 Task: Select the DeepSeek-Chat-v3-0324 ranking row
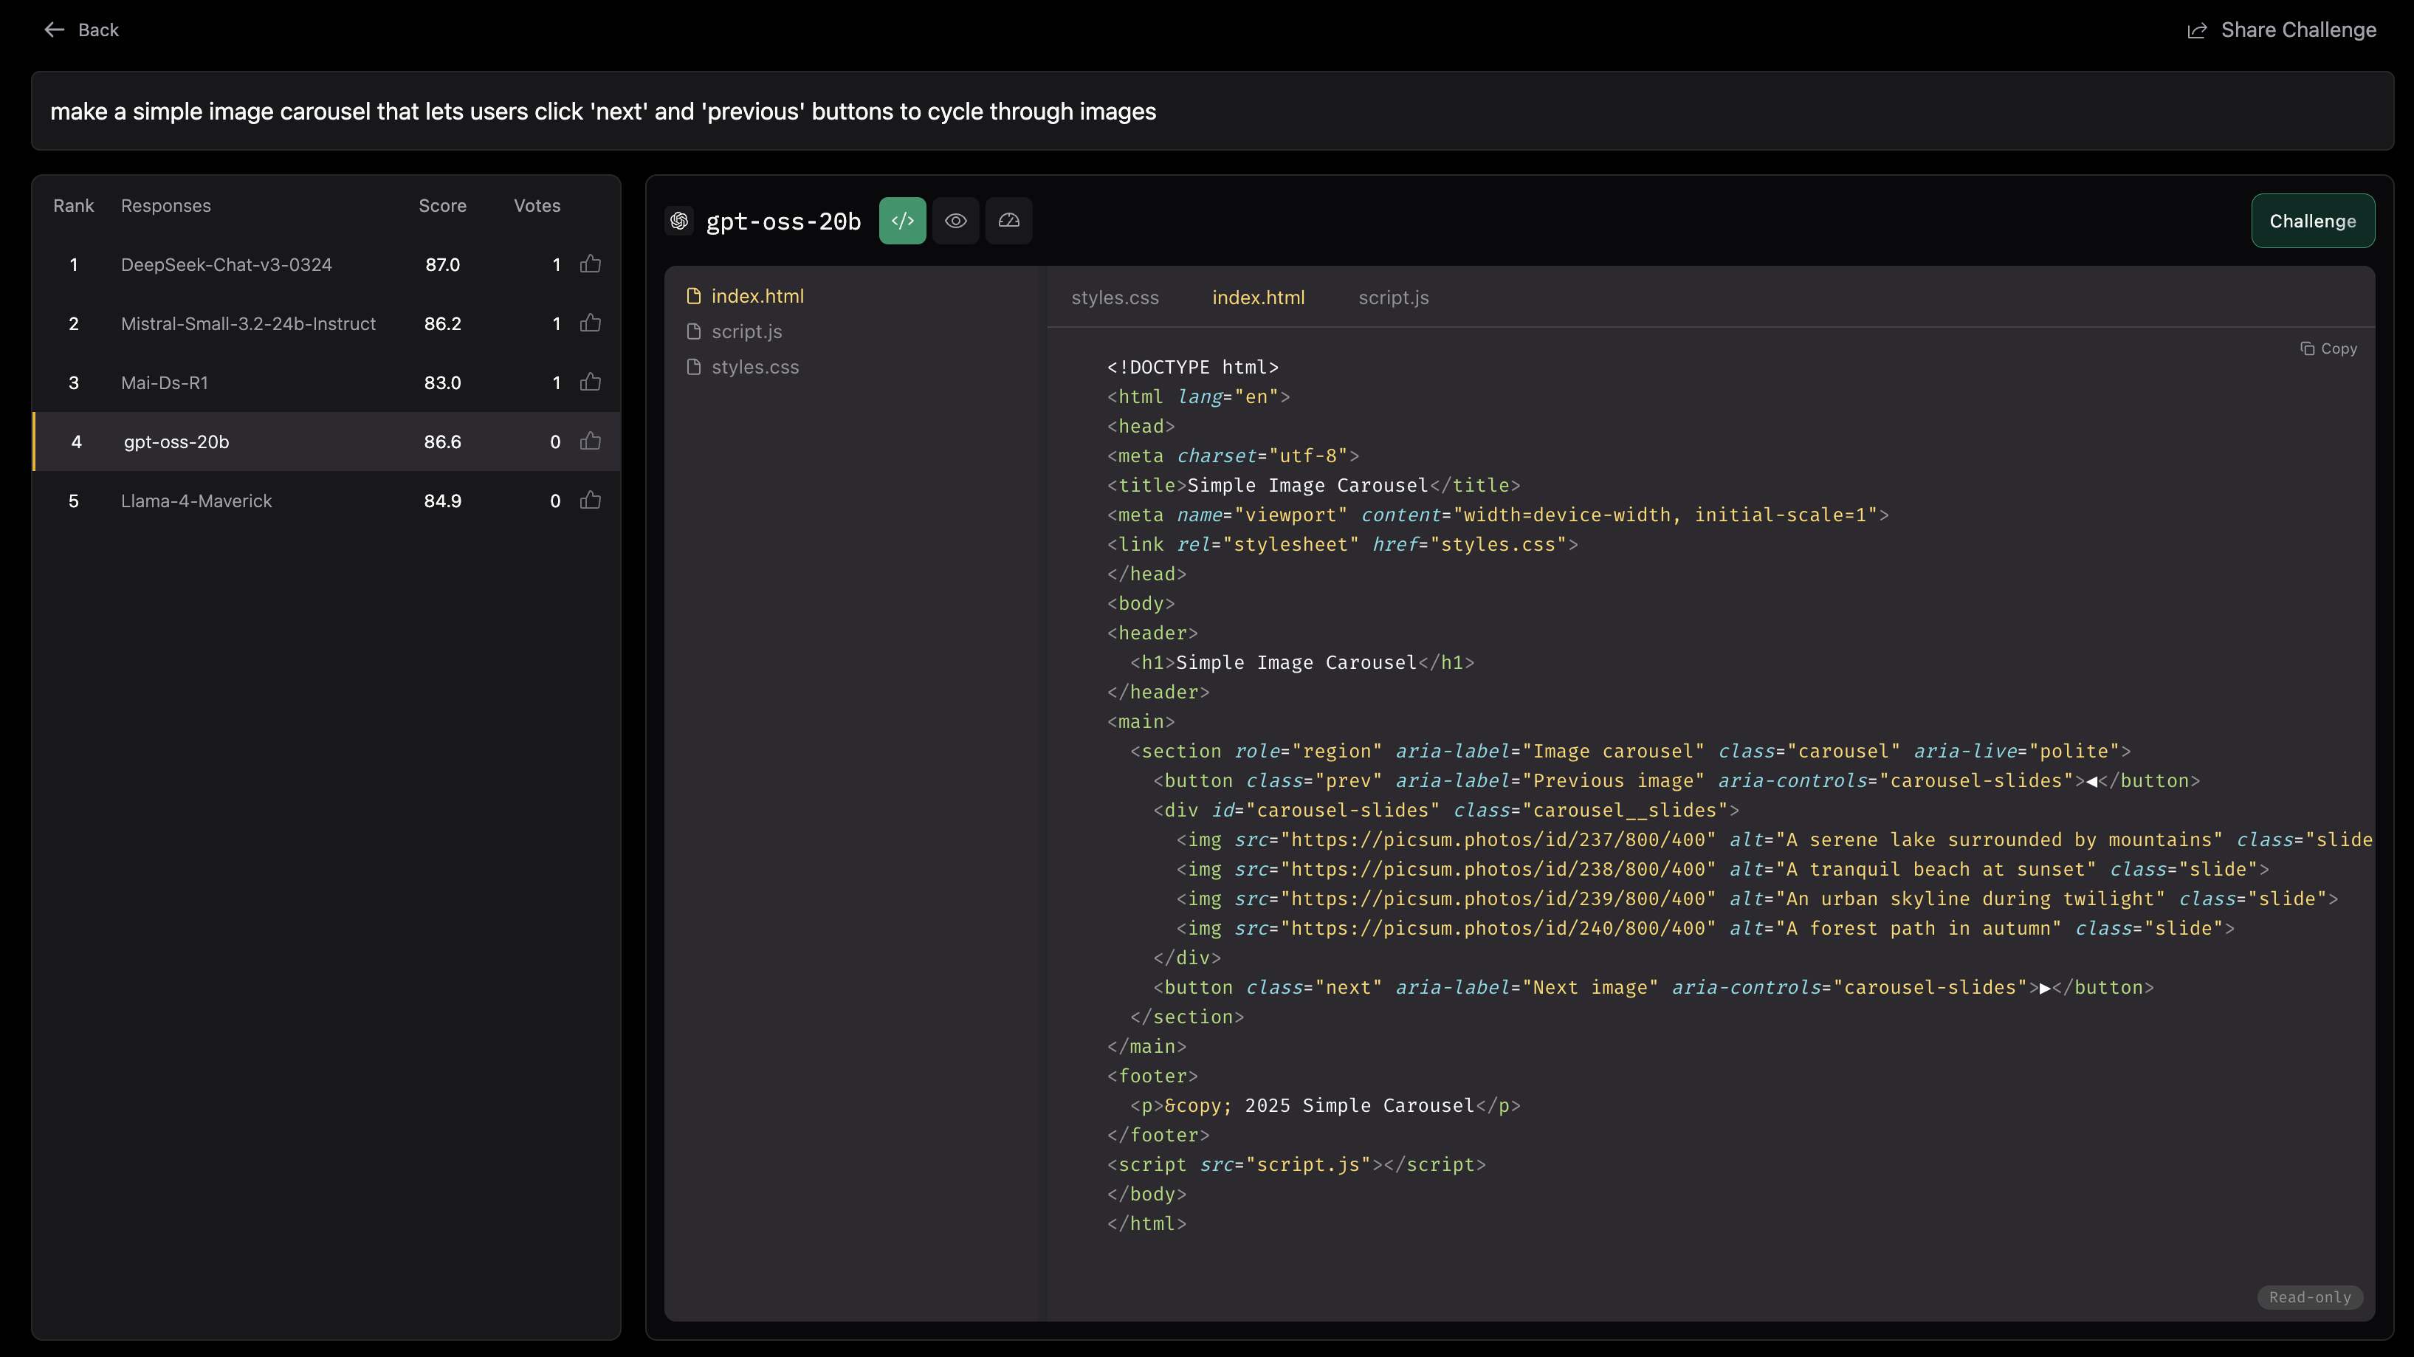click(226, 264)
